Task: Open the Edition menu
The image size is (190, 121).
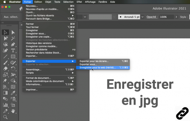Action: pyautogui.click(x=38, y=2)
